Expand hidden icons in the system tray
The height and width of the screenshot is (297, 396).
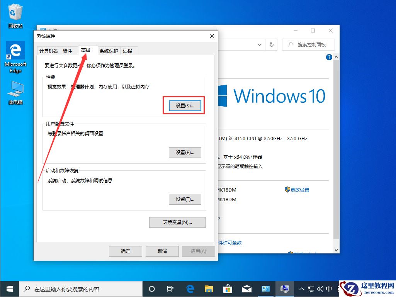tap(301, 289)
